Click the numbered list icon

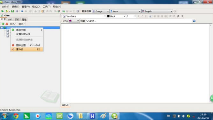pyautogui.click(x=178, y=16)
